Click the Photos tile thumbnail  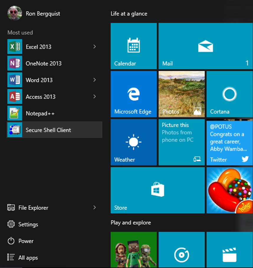[x=181, y=94]
